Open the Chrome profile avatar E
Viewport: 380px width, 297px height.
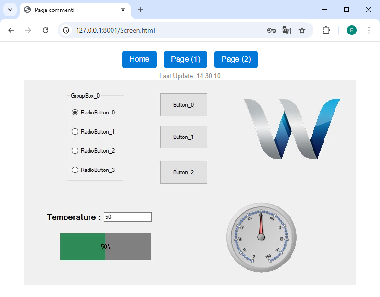click(352, 30)
